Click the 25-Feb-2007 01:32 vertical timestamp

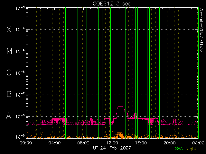(x=201, y=30)
